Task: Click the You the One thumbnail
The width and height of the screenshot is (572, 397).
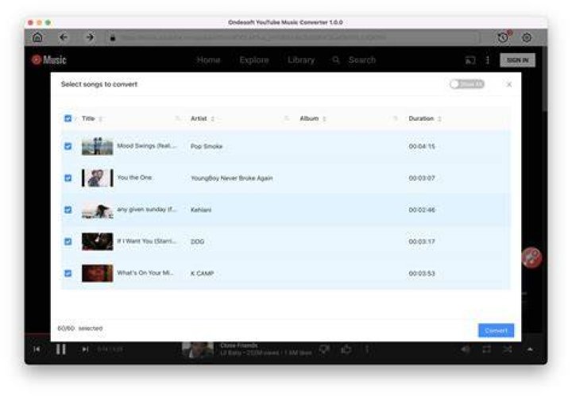Action: coord(98,178)
